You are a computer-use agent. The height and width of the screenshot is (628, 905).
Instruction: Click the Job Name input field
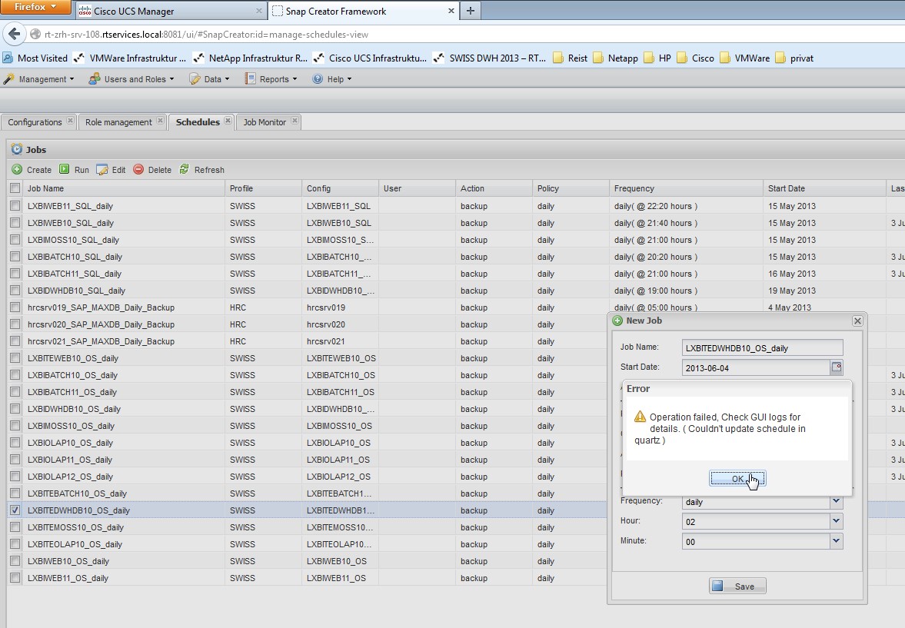tap(762, 348)
